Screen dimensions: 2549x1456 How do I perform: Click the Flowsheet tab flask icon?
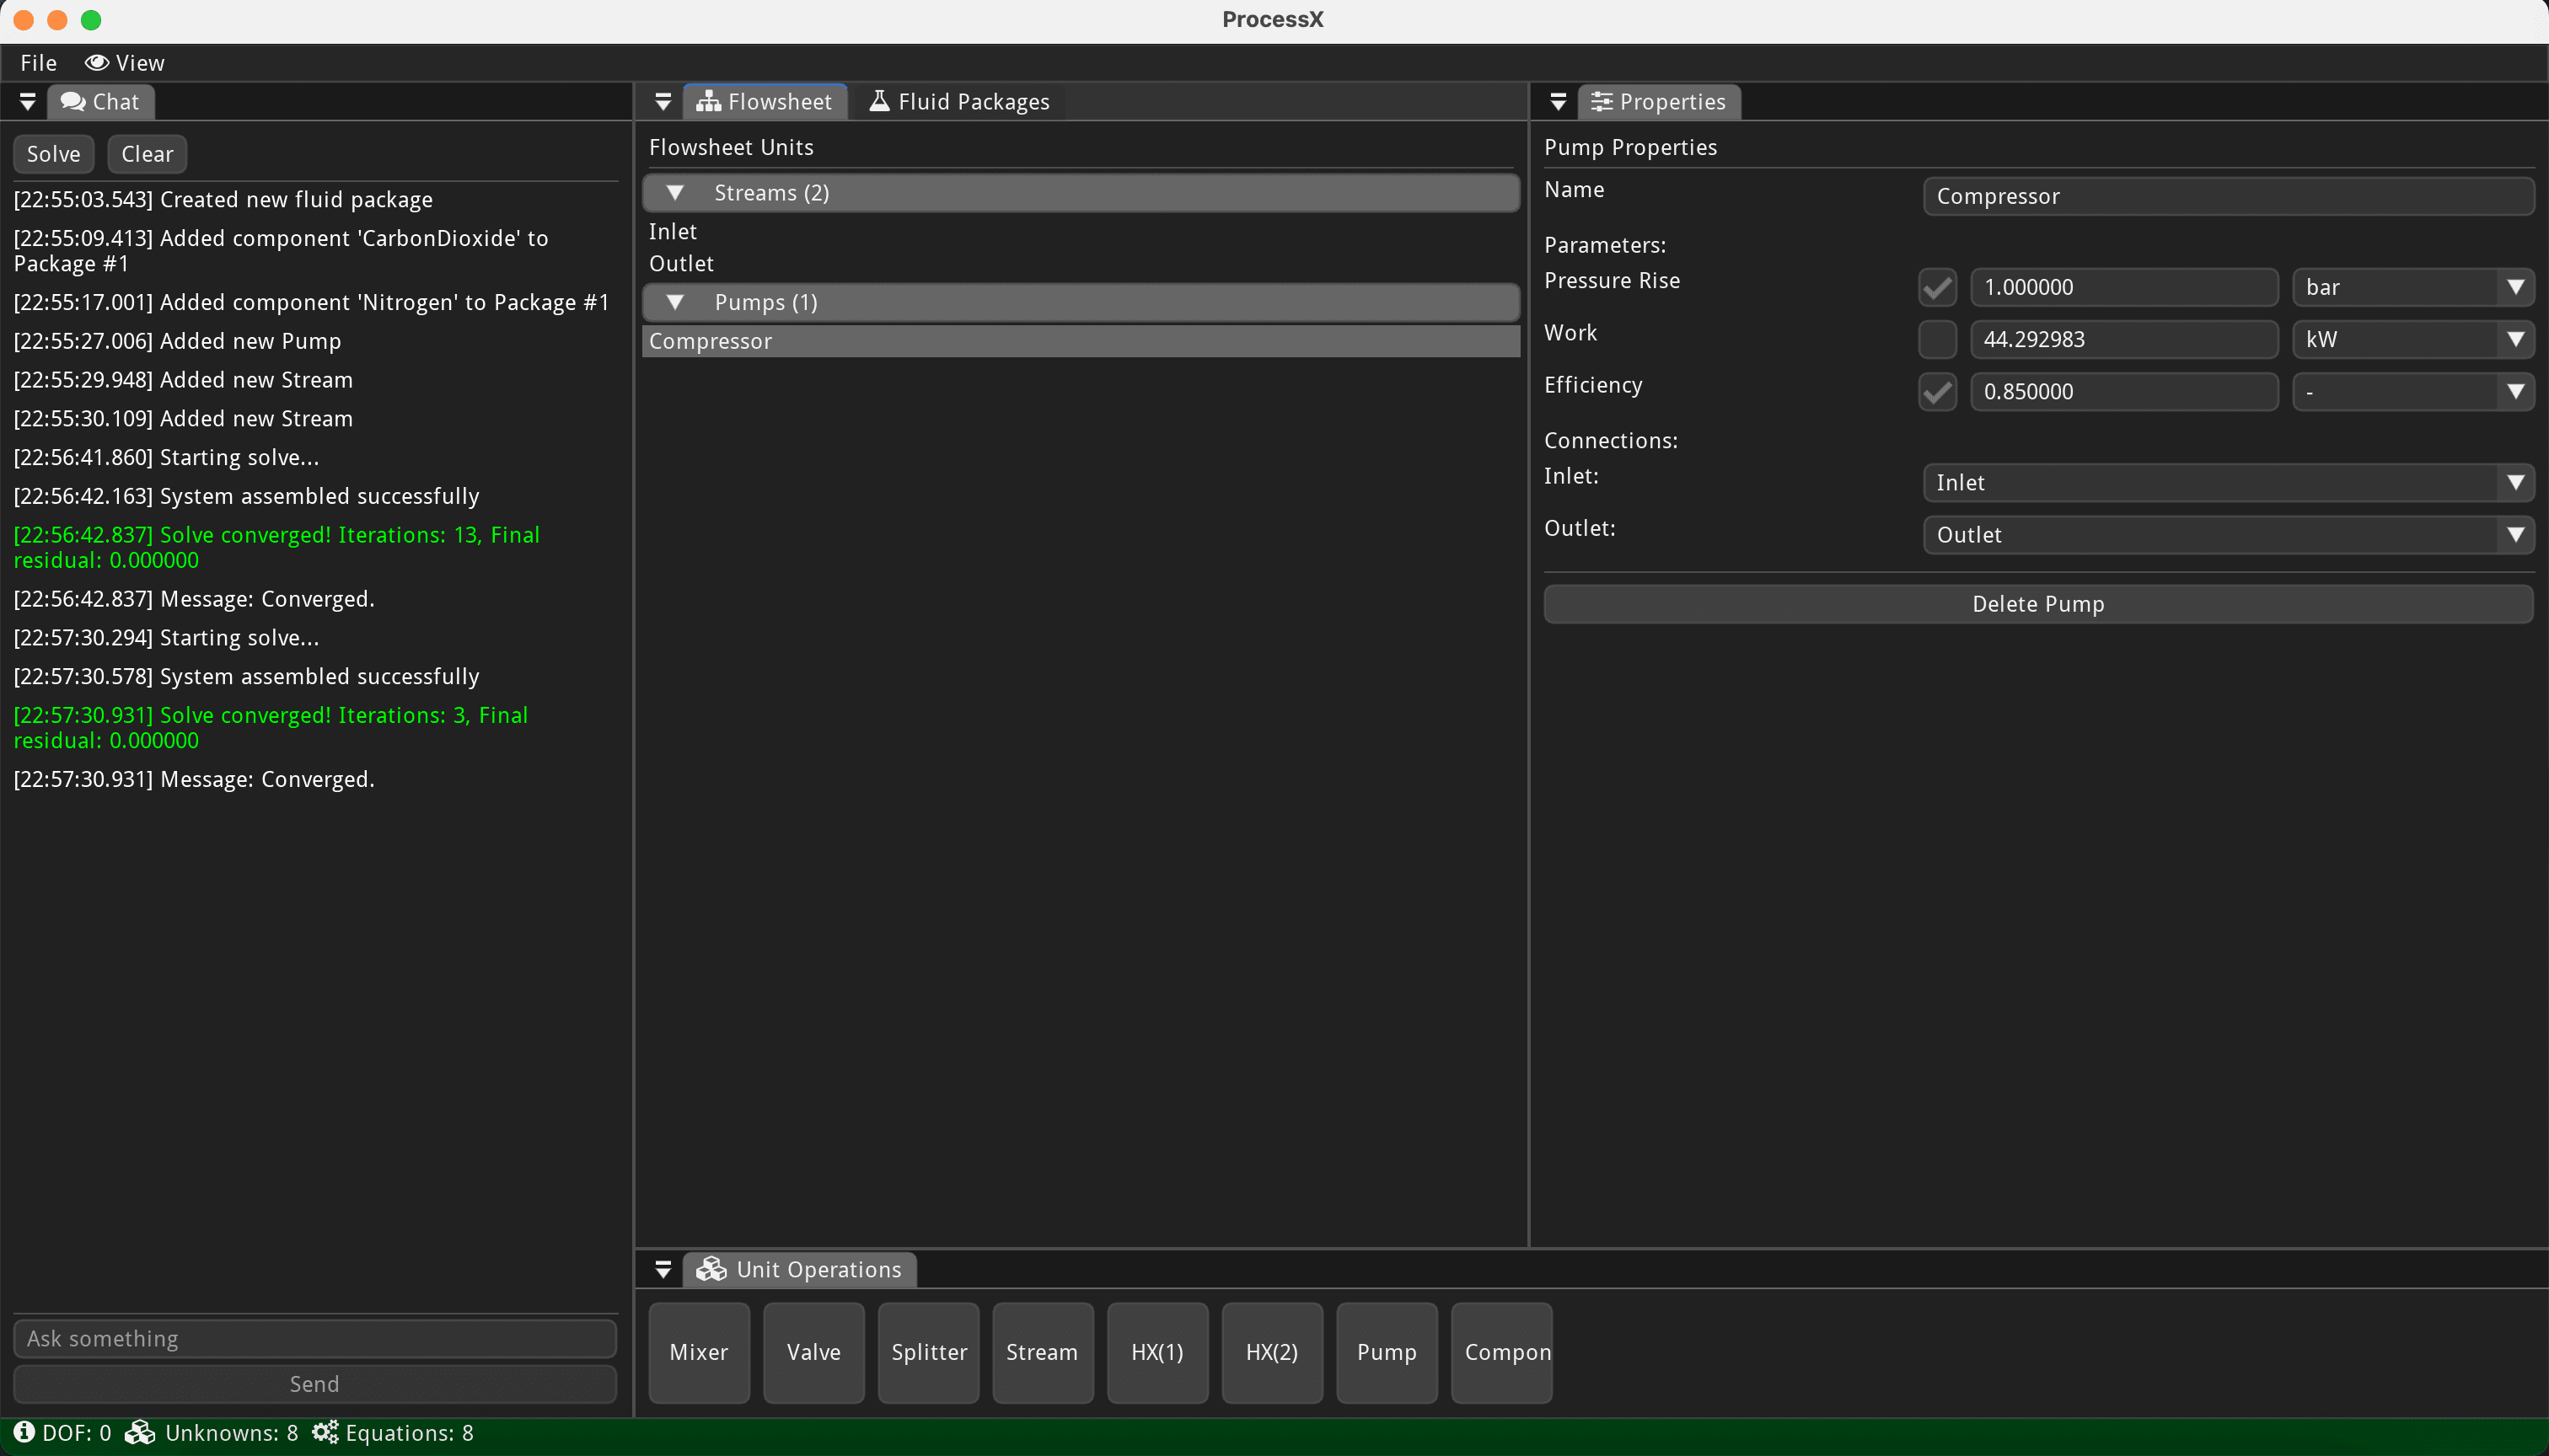[707, 101]
